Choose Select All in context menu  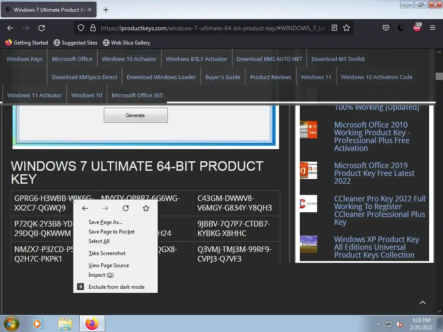(x=115, y=241)
